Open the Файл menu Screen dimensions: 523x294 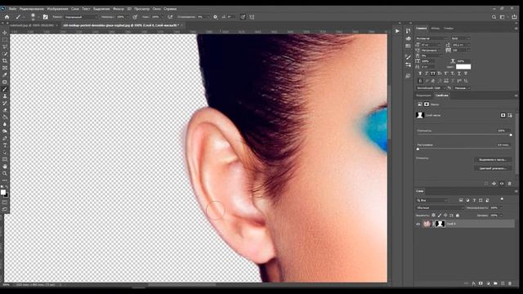pos(13,9)
